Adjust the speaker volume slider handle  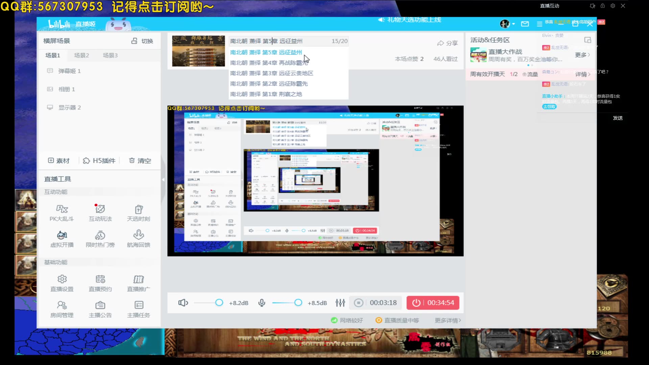point(219,302)
